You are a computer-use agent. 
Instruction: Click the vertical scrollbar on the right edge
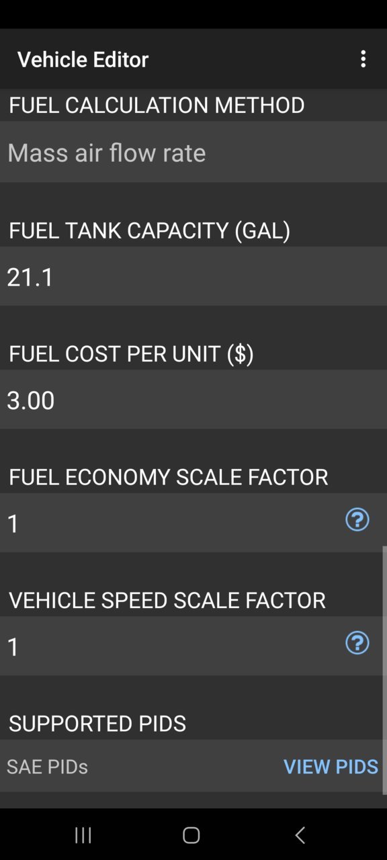point(384,670)
